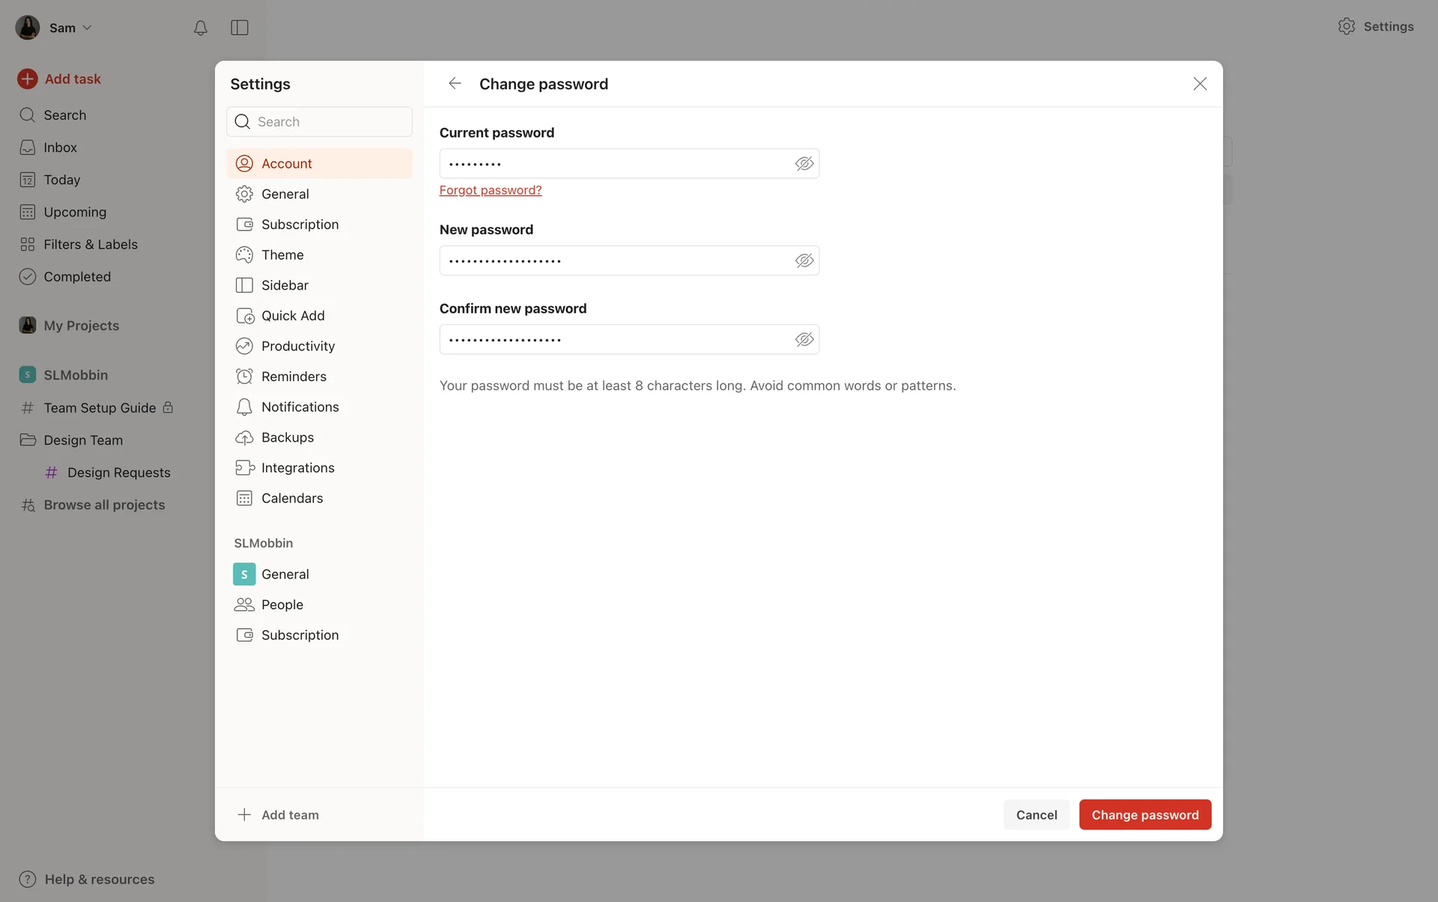1438x902 pixels.
Task: Click the red Add task plus icon
Action: pyautogui.click(x=28, y=79)
